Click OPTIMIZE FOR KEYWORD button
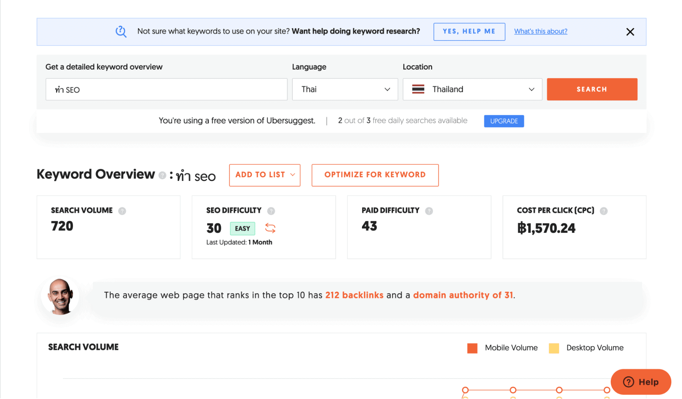Viewport: 682px width, 399px height. point(375,175)
